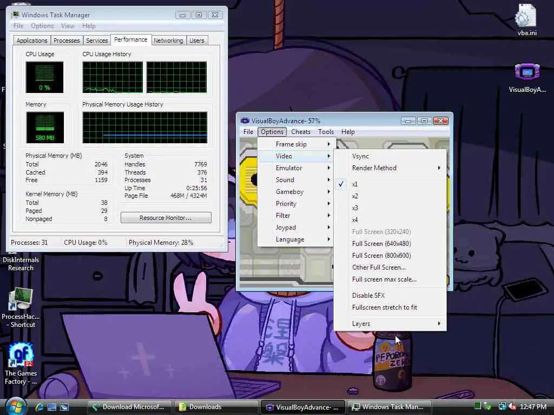Viewport: 554px width, 415px height.
Task: Expand the Frame skip submenu
Action: click(295, 144)
